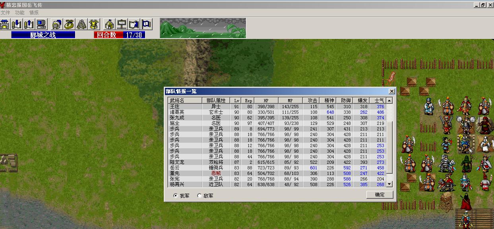Image resolution: width=494 pixels, height=229 pixels.
Task: Click the army camp tent icon
Action: coord(109,24)
